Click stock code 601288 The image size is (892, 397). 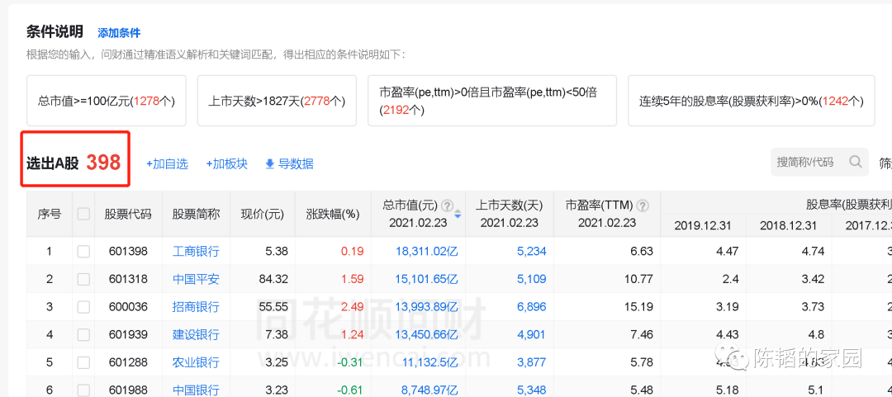(128, 362)
